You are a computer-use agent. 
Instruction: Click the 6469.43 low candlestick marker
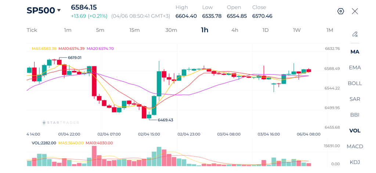coord(165,120)
